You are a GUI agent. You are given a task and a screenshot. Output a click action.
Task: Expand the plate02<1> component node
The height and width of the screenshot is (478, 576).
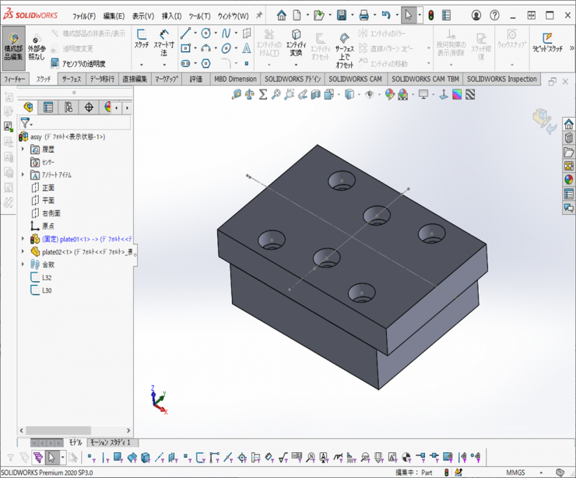tap(23, 252)
